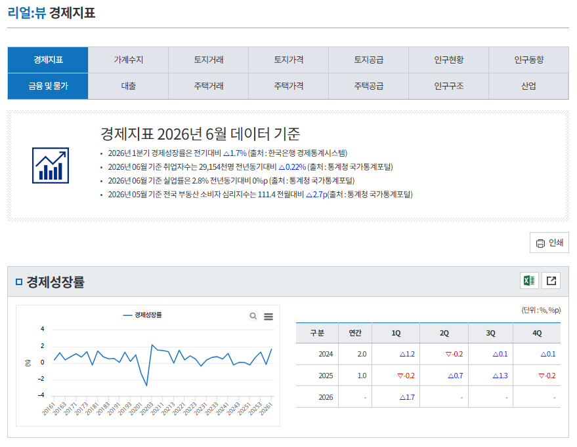Open the 주택거래 tab
The width and height of the screenshot is (577, 447).
(x=208, y=86)
